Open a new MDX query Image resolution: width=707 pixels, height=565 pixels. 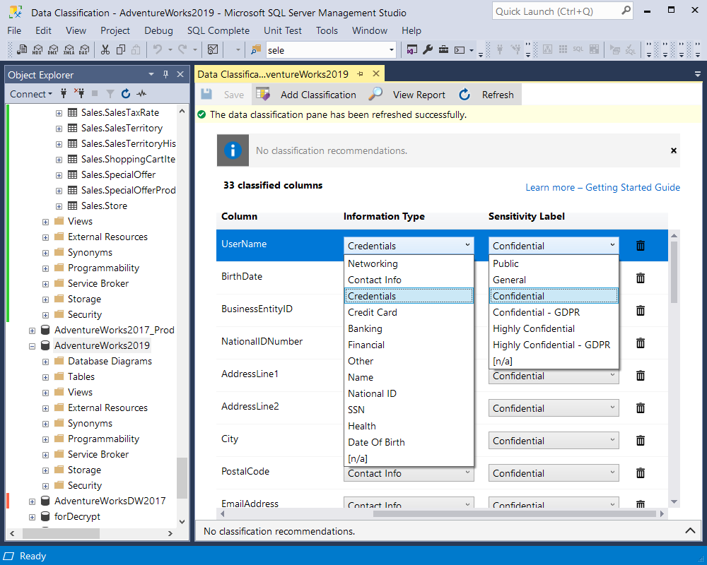coord(38,49)
